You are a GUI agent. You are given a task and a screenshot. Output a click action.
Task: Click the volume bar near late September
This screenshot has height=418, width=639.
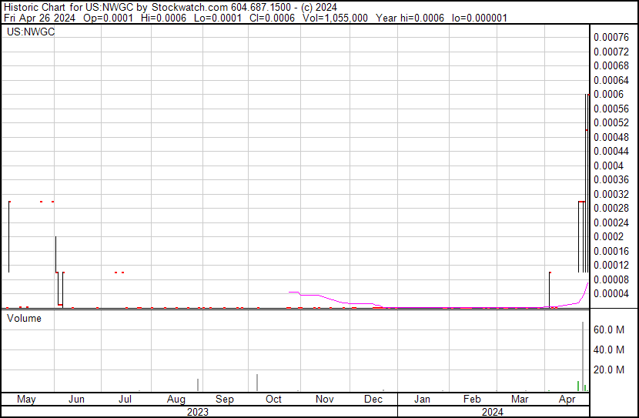[x=257, y=383]
